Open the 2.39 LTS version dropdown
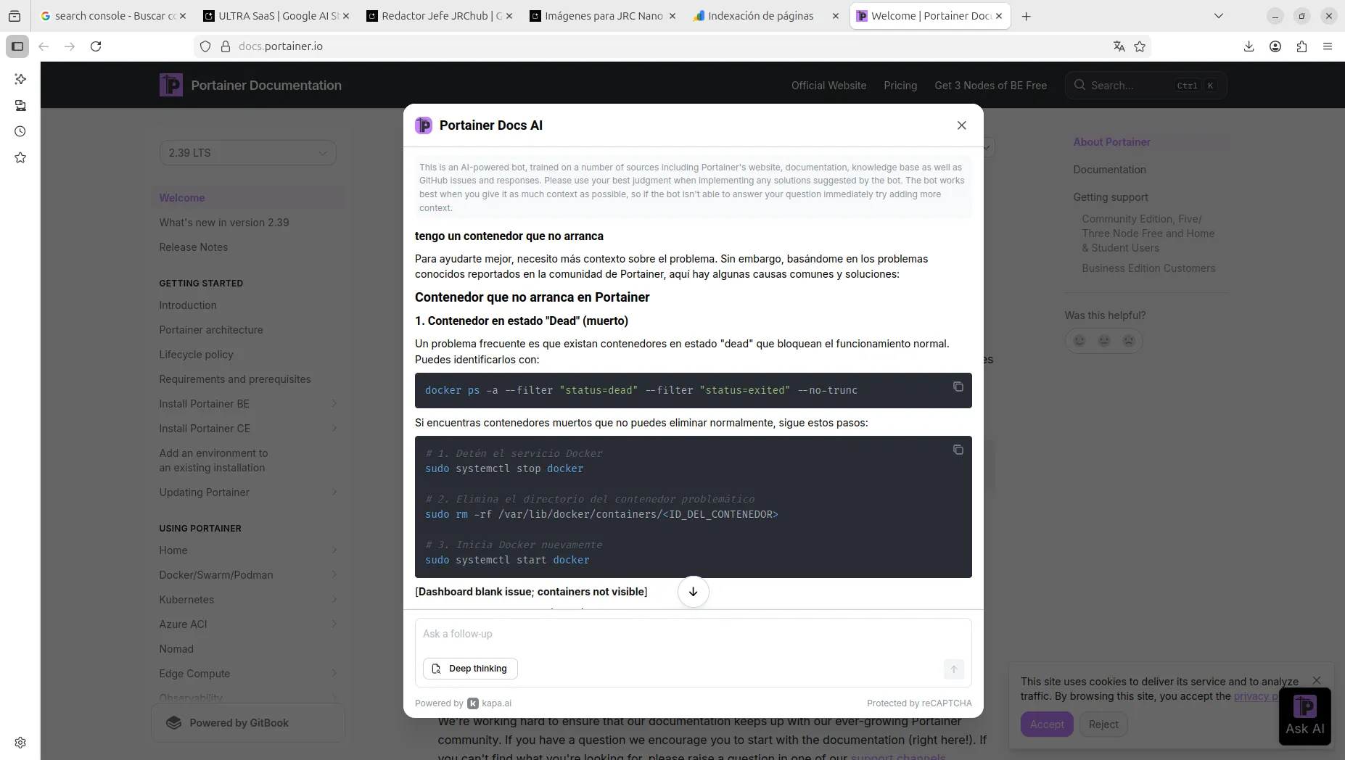The width and height of the screenshot is (1345, 760). click(248, 153)
